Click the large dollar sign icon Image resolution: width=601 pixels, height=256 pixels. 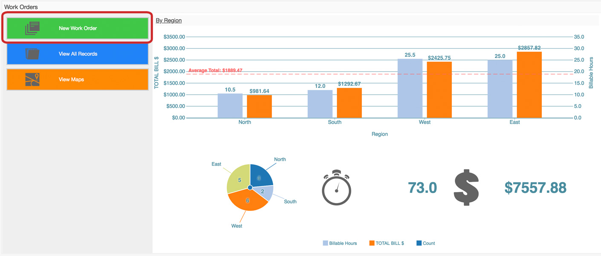coord(466,188)
